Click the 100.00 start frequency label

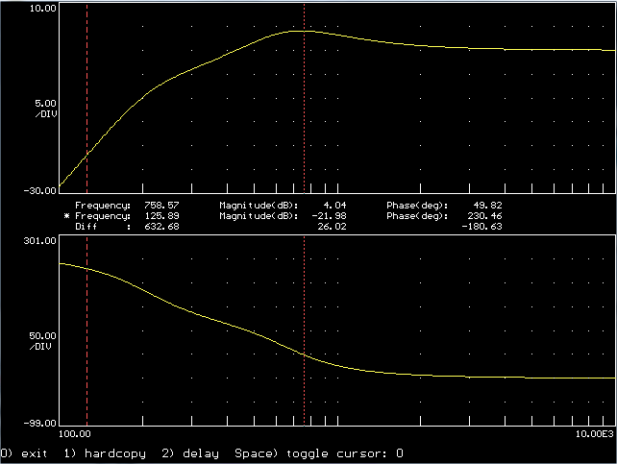point(75,433)
